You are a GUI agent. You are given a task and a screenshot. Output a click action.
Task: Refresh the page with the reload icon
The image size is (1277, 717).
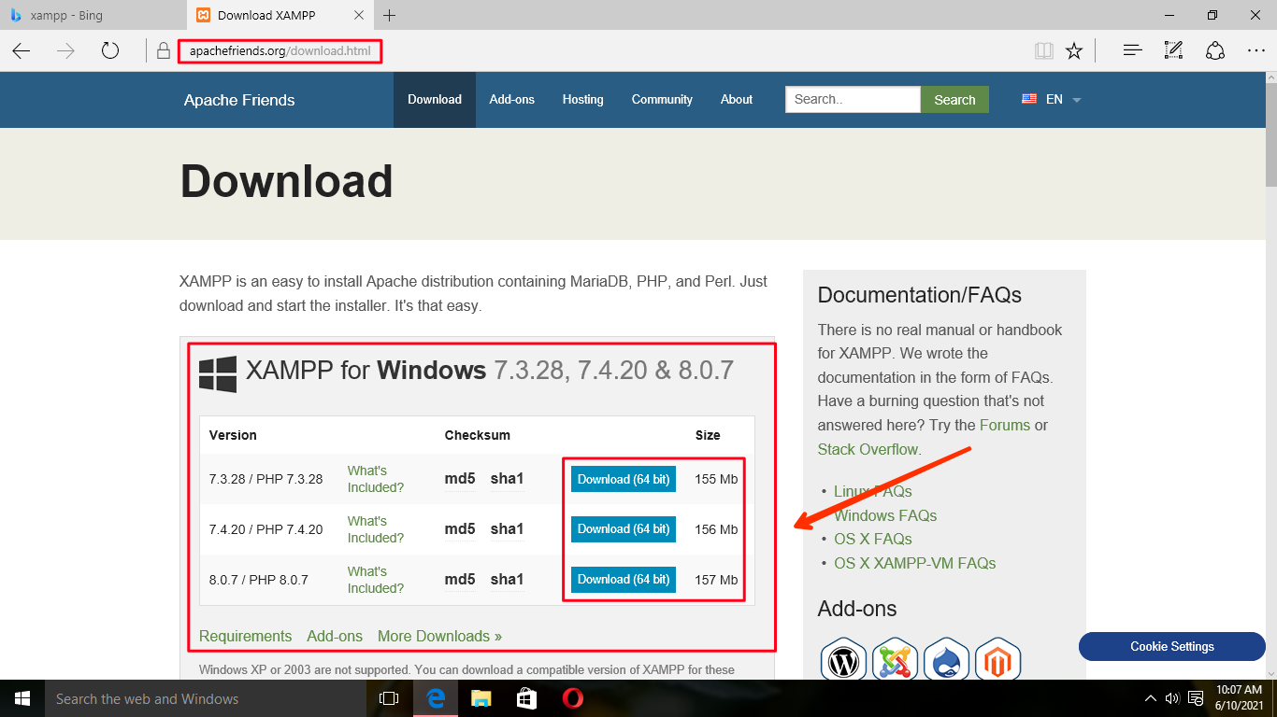(x=110, y=50)
